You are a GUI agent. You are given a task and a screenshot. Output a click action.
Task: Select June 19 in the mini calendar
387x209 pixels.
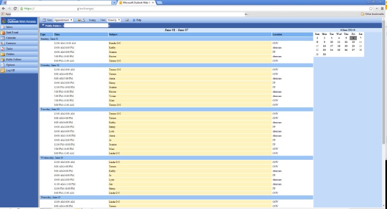346,46
